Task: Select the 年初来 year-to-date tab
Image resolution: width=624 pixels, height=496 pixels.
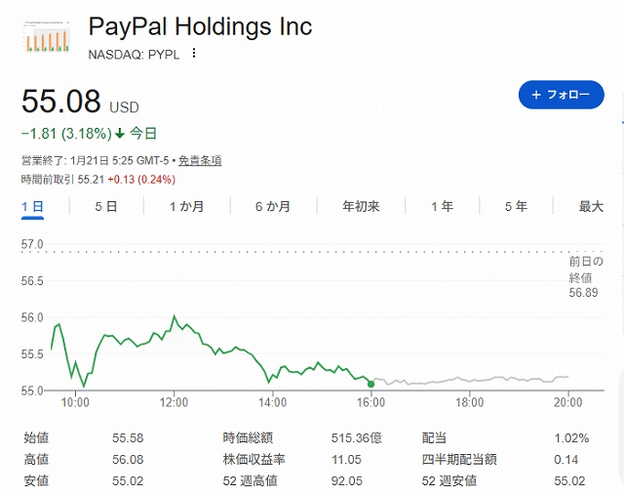Action: click(361, 206)
